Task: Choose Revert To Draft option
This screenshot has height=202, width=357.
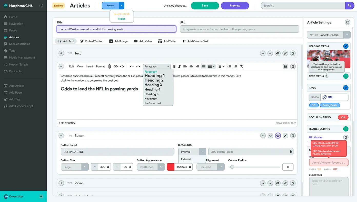Action: tap(122, 14)
